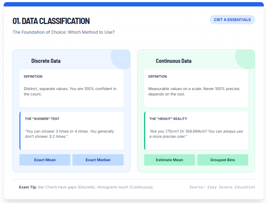Select the Exact Mean button

[x=45, y=160]
